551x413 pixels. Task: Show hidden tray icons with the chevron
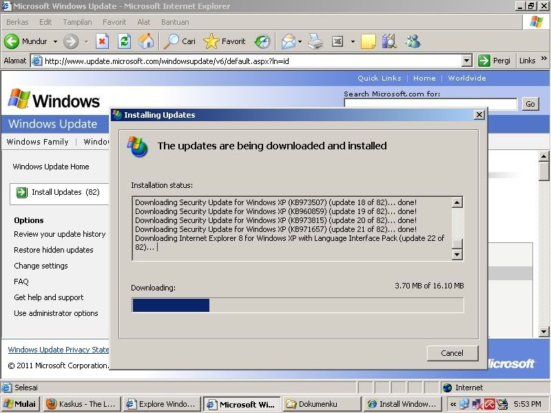click(453, 404)
